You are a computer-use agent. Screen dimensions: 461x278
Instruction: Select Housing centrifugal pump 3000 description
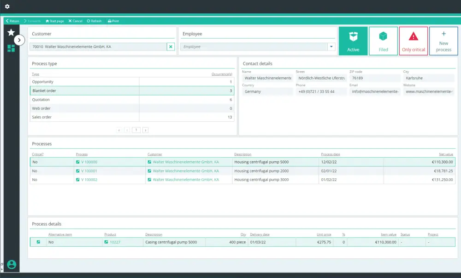click(x=261, y=180)
